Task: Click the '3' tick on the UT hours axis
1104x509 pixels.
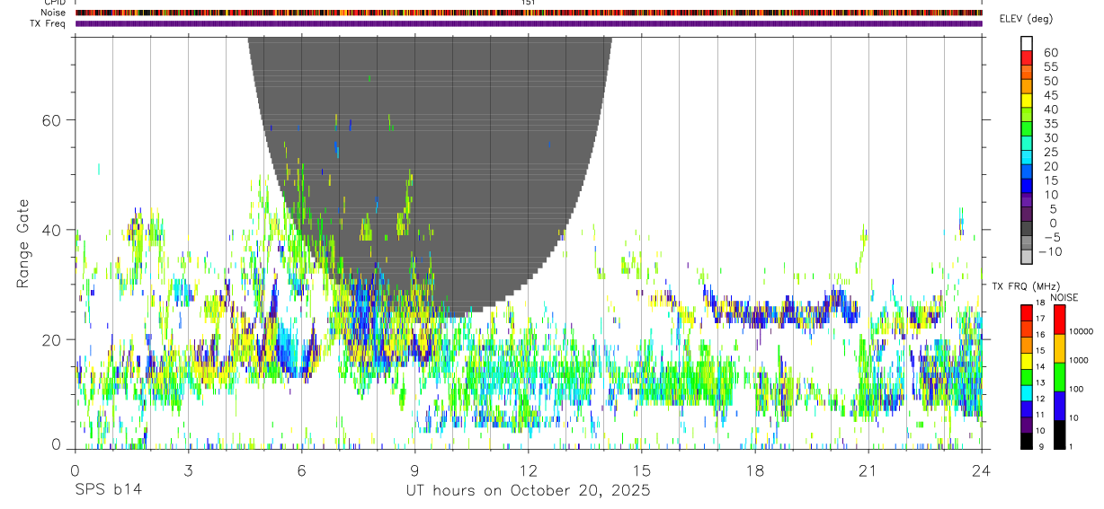Action: (188, 470)
